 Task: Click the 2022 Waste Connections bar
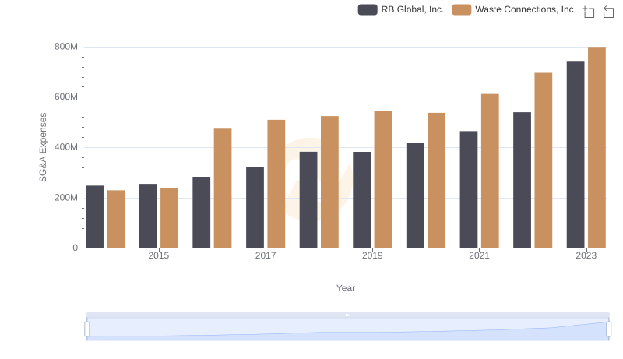543,160
